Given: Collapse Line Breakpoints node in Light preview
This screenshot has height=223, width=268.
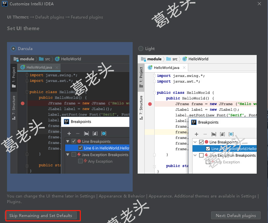Looking at the screenshot, I should 195,142.
